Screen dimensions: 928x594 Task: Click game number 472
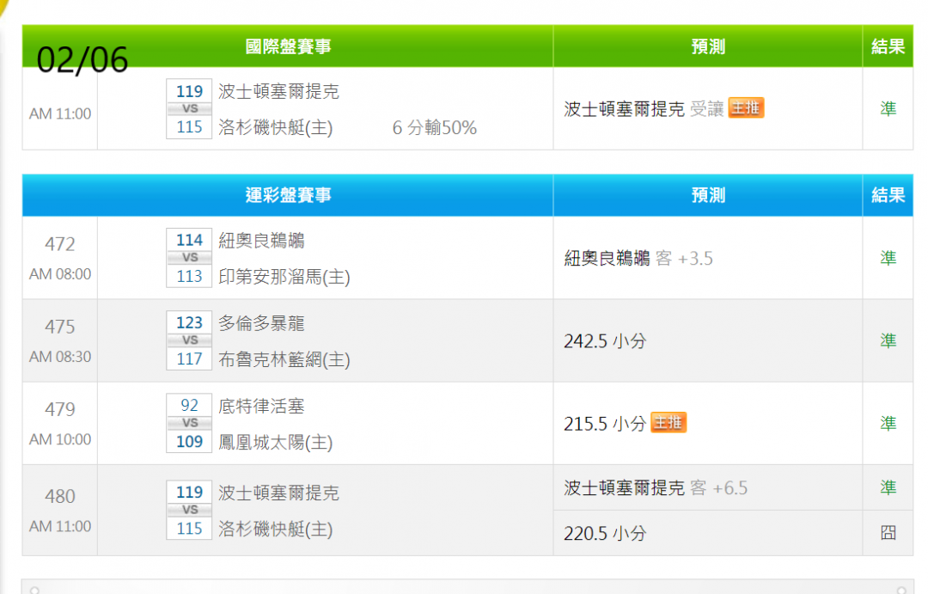click(60, 244)
